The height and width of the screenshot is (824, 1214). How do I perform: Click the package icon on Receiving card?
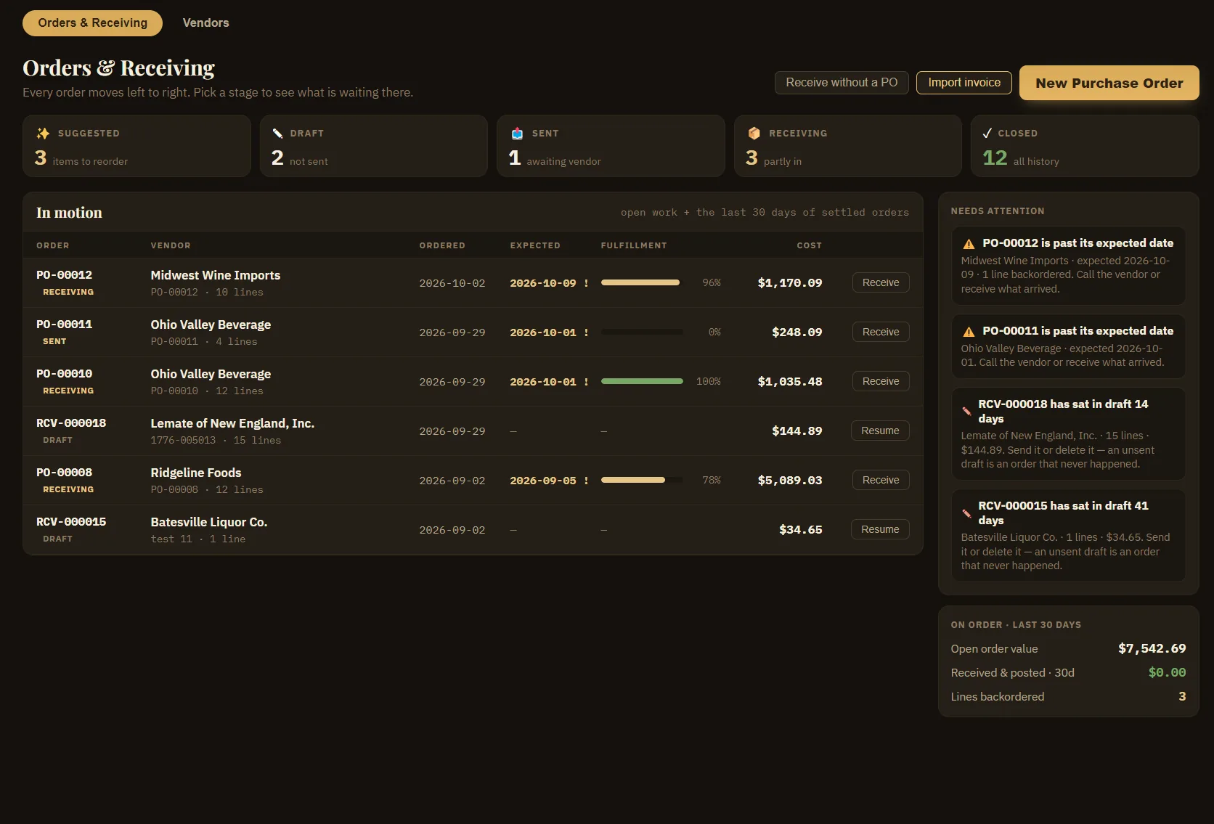[754, 134]
